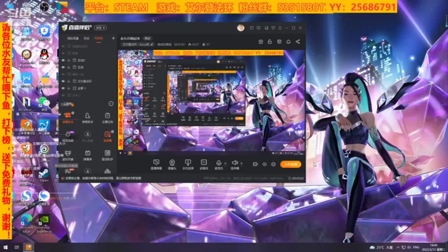Click 修改 button beside the stream title
This screenshot has height=252, width=448.
pos(147,38)
